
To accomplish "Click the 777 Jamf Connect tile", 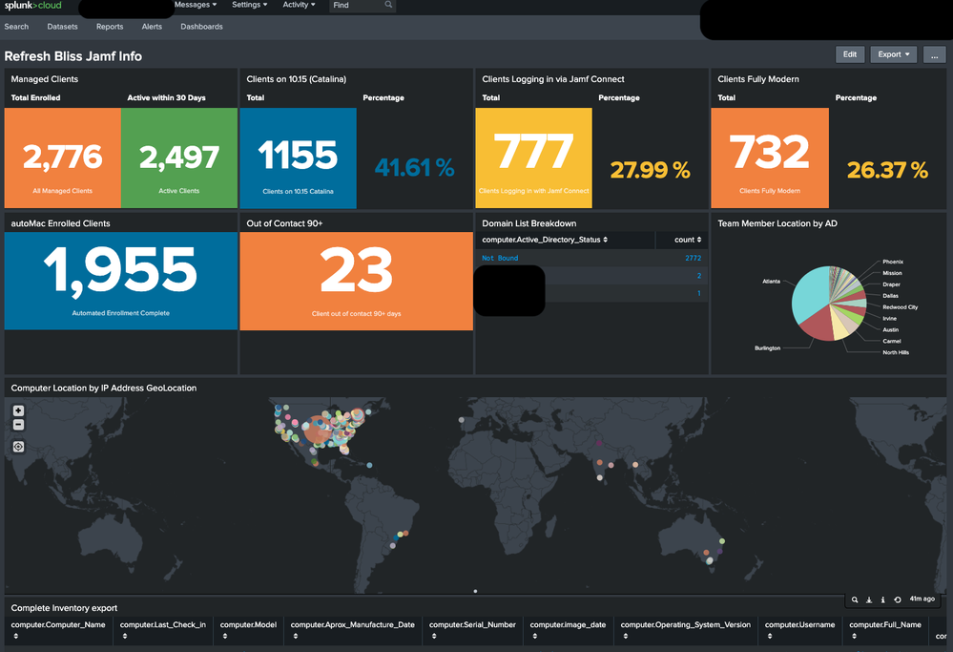I will coord(533,158).
